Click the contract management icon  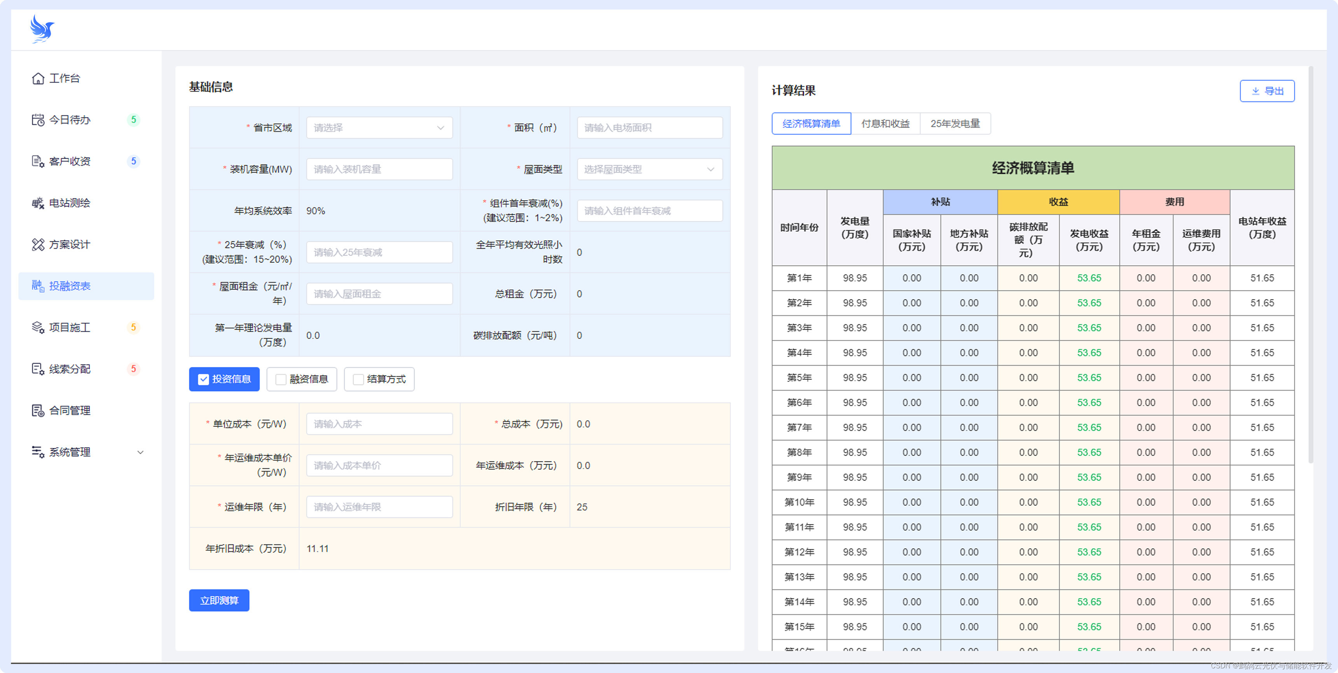pyautogui.click(x=38, y=411)
